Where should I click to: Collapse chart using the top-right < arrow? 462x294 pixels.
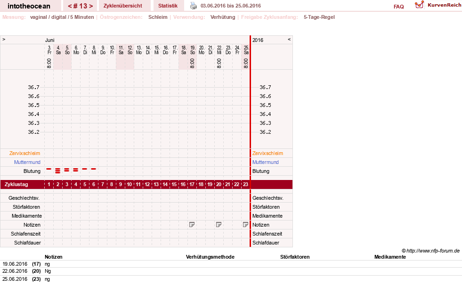[289, 39]
